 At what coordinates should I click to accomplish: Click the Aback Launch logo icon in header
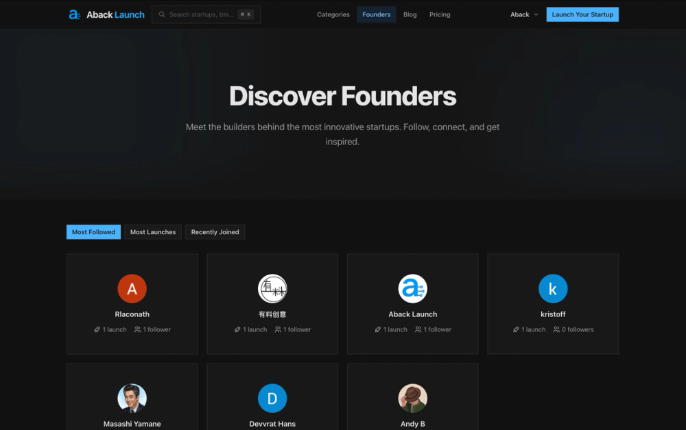click(x=74, y=14)
